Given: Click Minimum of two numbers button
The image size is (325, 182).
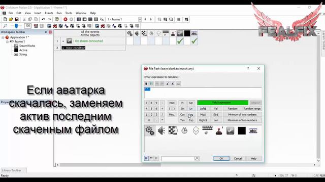Looking at the screenshot, I should tap(242, 115).
